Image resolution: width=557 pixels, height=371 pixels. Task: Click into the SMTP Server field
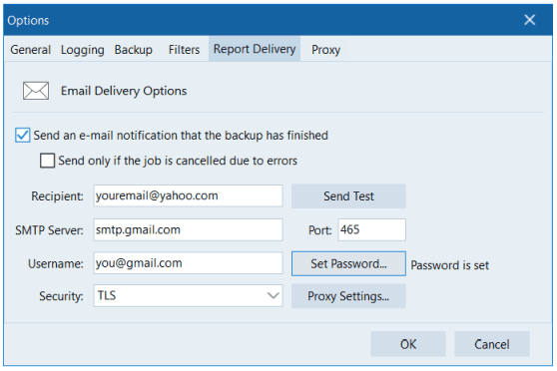point(188,229)
